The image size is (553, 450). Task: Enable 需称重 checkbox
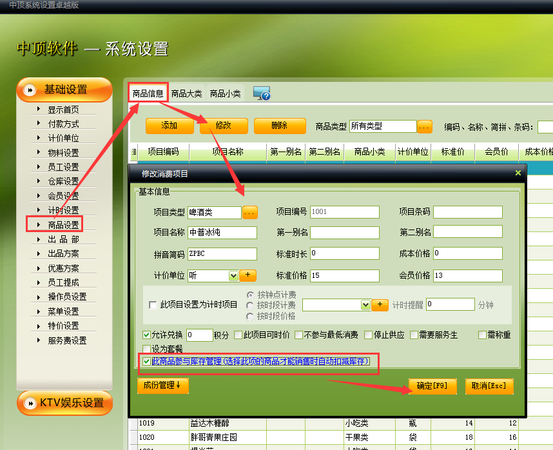click(x=482, y=335)
